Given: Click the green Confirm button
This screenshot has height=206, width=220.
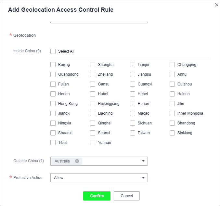Looking at the screenshot, I should click(97, 196).
